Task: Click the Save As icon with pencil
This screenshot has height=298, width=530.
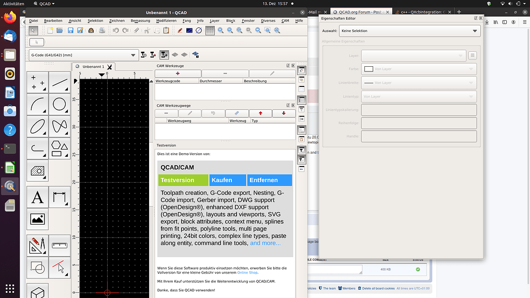Action: (x=80, y=31)
